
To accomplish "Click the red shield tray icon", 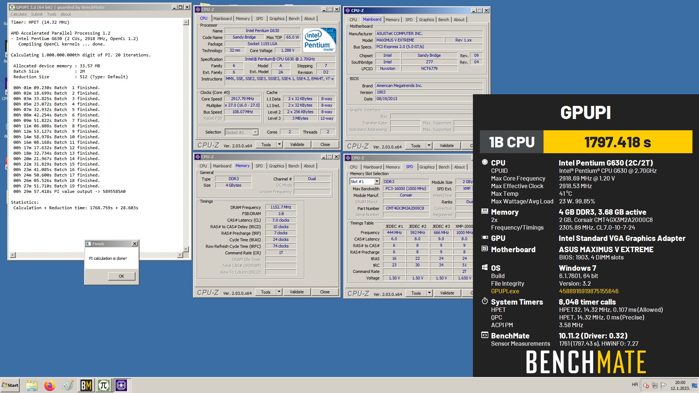I will 646,385.
